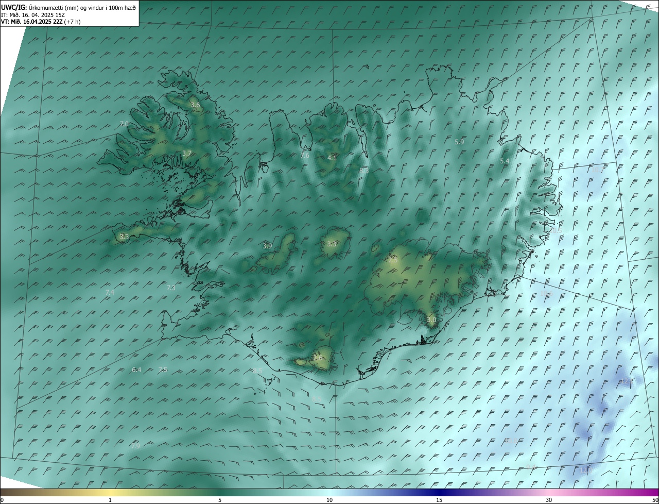Select the faint 9.4 value label

531,466
